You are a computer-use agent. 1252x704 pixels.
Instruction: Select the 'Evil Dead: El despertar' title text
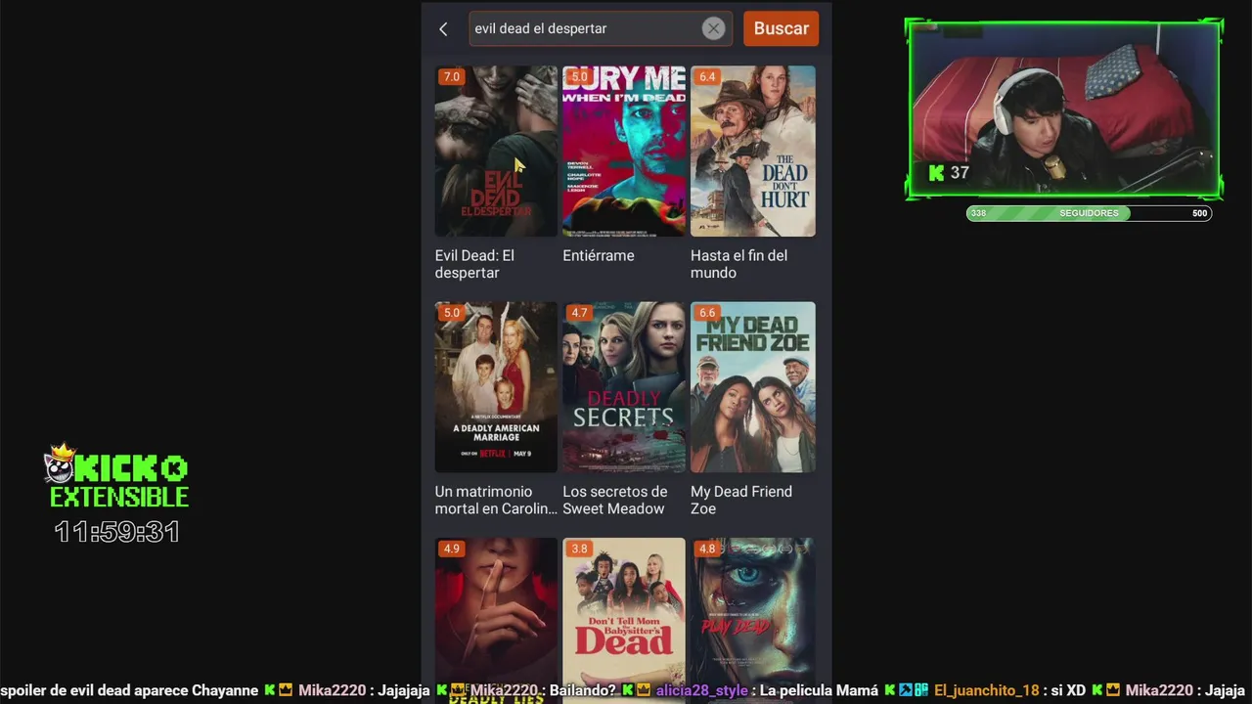[474, 264]
